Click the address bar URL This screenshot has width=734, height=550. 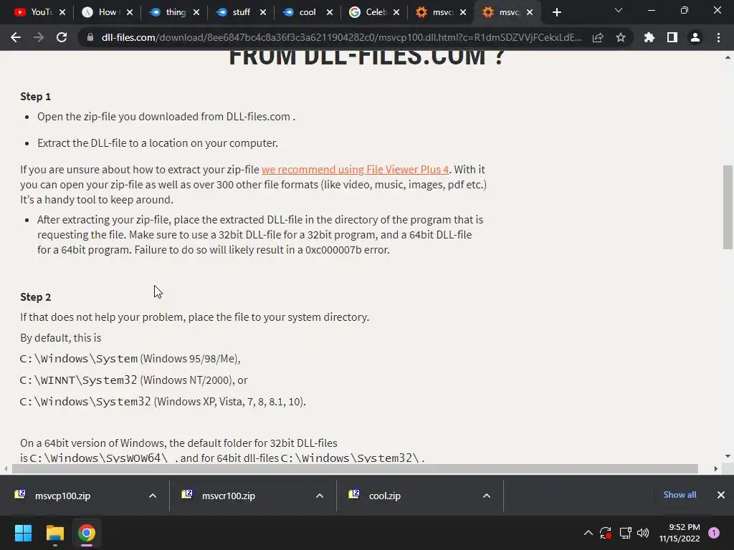click(342, 37)
